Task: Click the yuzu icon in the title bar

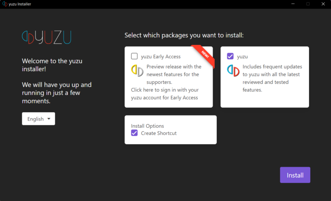Action: click(4, 4)
